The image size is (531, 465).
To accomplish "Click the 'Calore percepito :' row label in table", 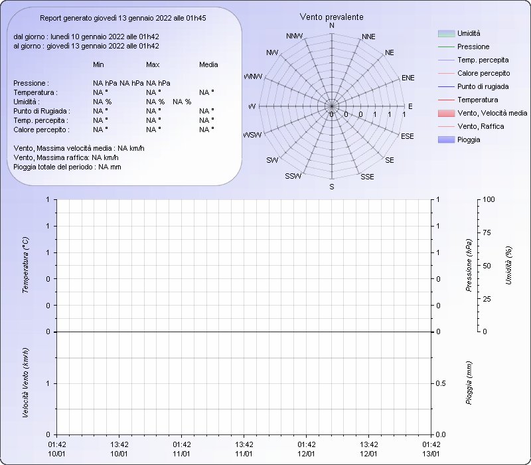I will (x=42, y=130).
